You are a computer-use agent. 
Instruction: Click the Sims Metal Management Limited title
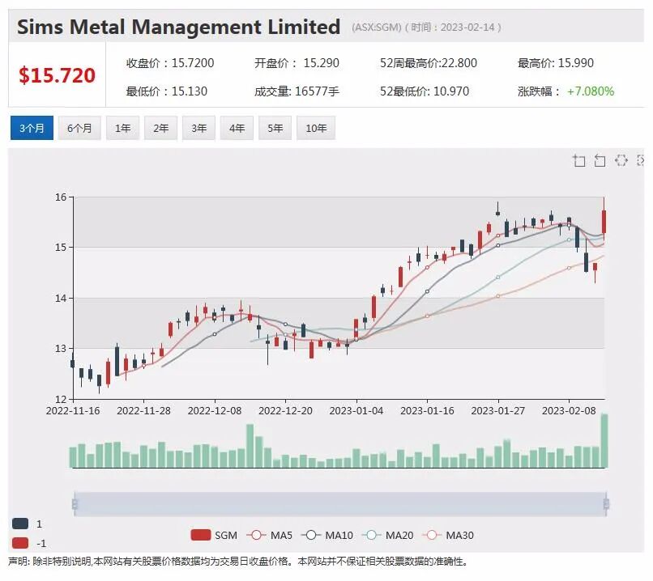click(x=179, y=27)
